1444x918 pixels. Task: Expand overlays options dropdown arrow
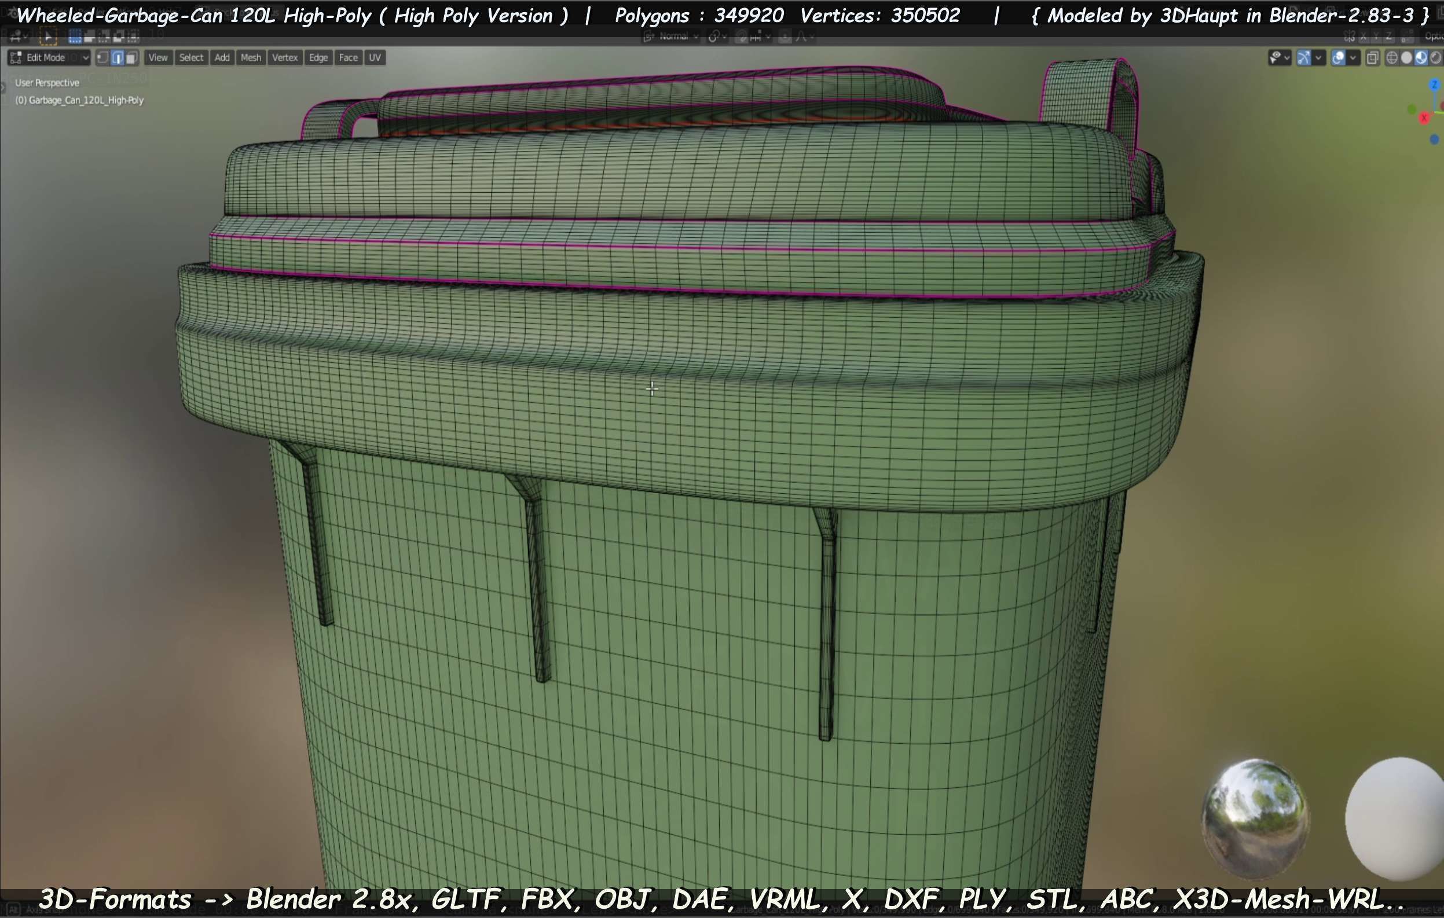point(1353,57)
